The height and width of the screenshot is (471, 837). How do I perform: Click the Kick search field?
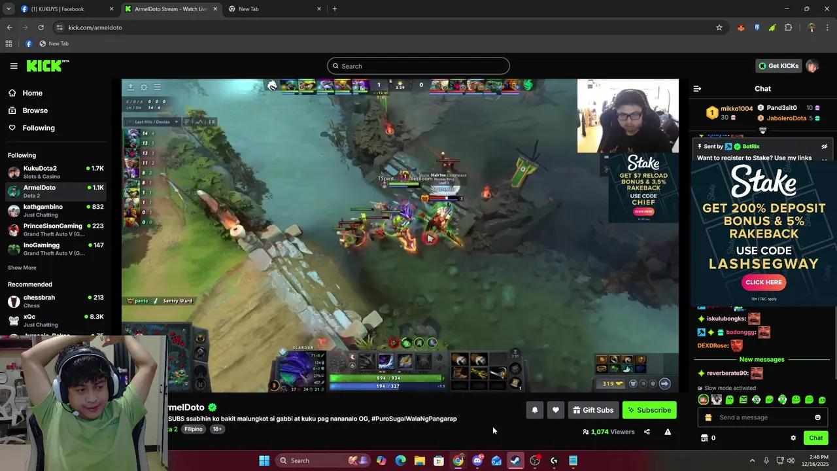(x=418, y=66)
